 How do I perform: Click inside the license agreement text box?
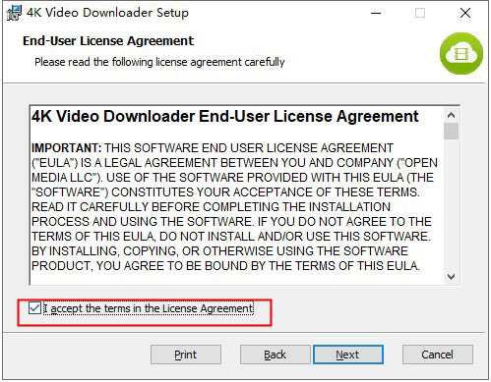click(x=236, y=195)
